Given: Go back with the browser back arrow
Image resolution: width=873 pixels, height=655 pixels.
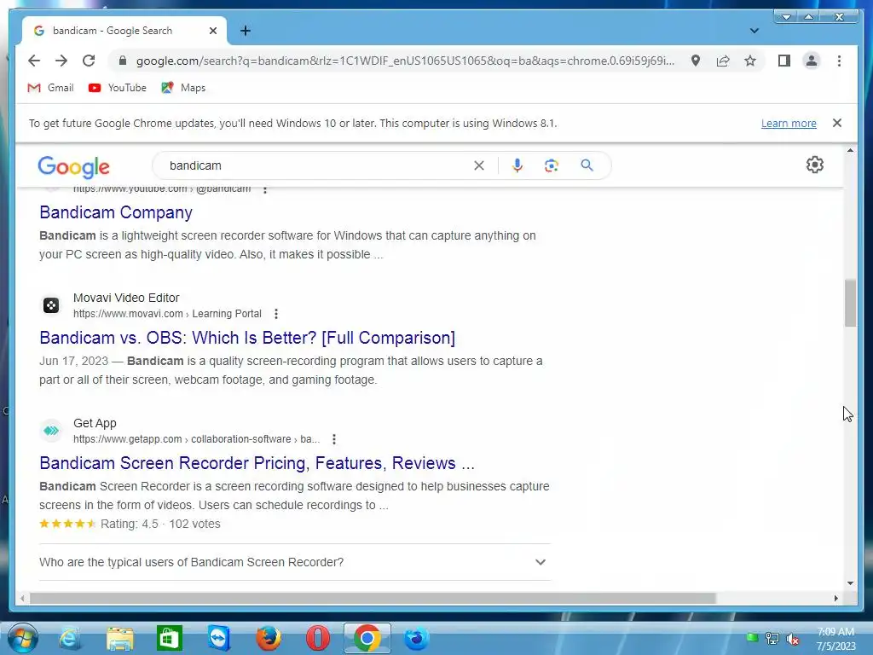Looking at the screenshot, I should 34,61.
